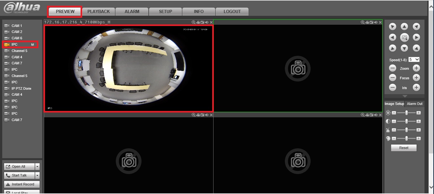Open the SETUP tab
Screen dimensions: 434x194
click(165, 11)
